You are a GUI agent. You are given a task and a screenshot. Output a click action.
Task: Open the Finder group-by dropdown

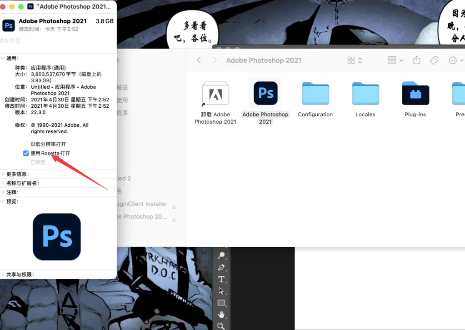395,60
